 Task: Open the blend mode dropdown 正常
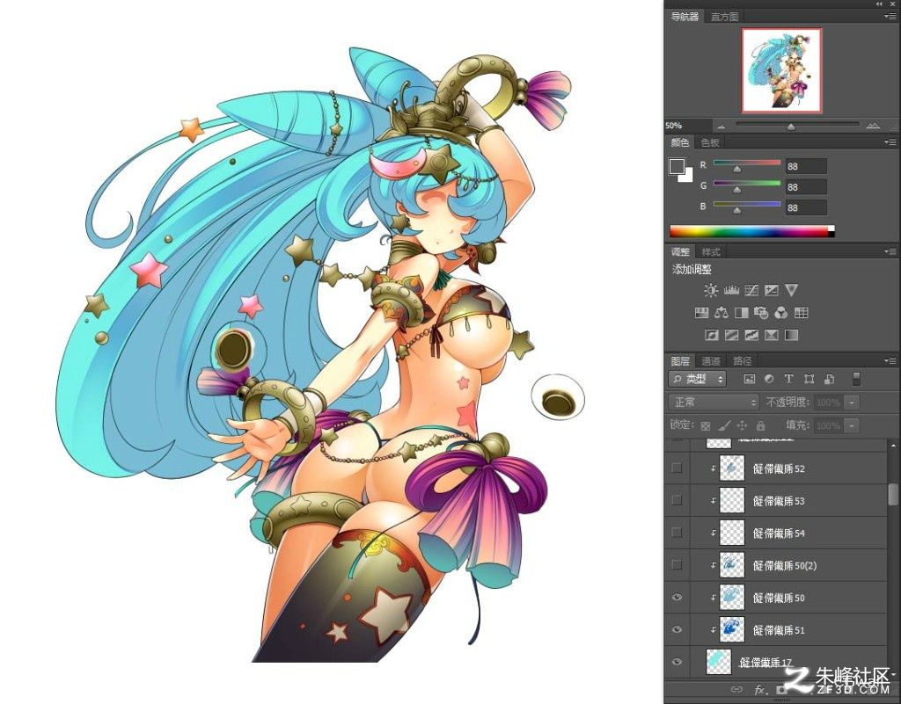714,403
